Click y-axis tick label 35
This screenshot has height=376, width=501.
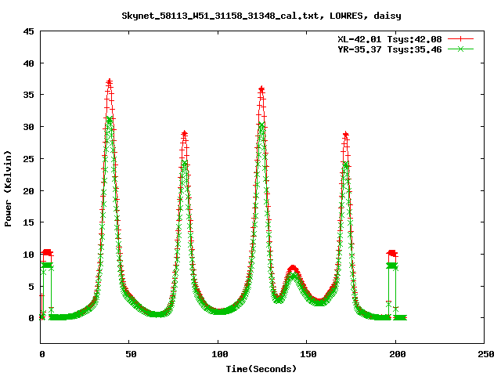(28, 95)
